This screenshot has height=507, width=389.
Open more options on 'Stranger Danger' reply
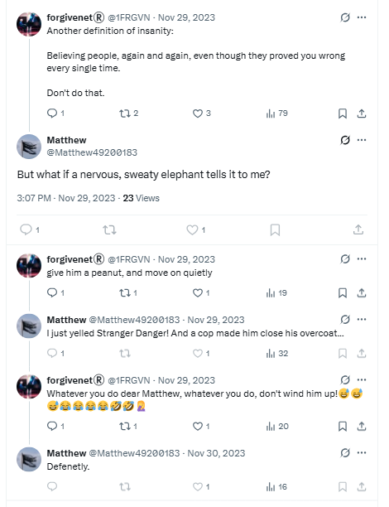tap(362, 320)
